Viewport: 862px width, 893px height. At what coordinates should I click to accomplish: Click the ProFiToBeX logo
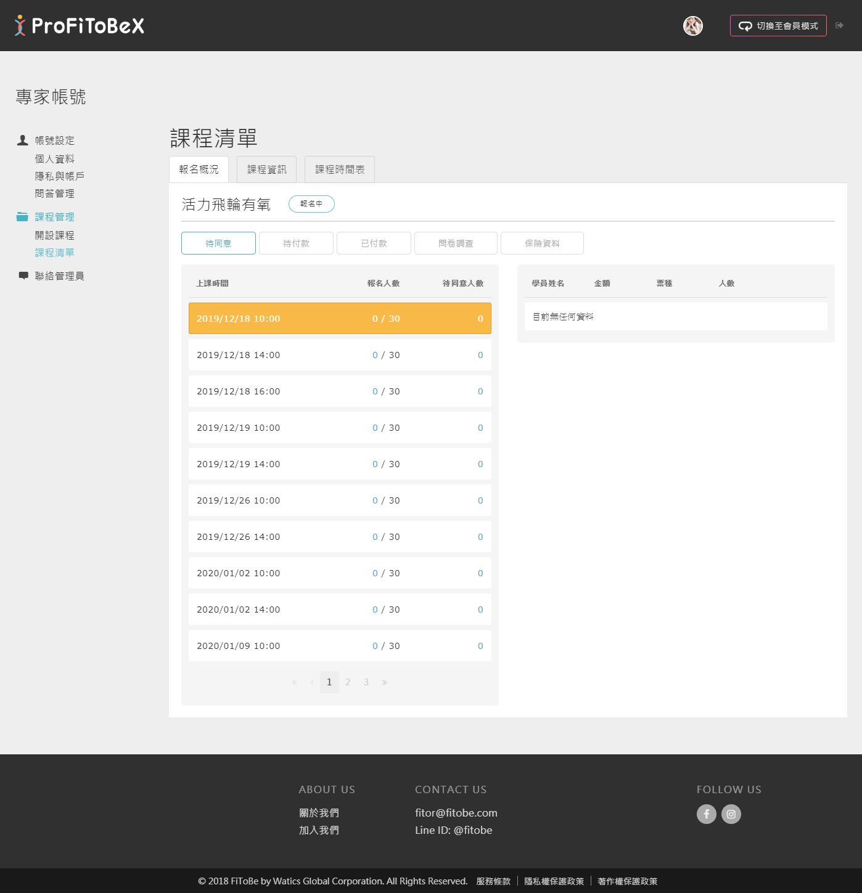pos(80,25)
